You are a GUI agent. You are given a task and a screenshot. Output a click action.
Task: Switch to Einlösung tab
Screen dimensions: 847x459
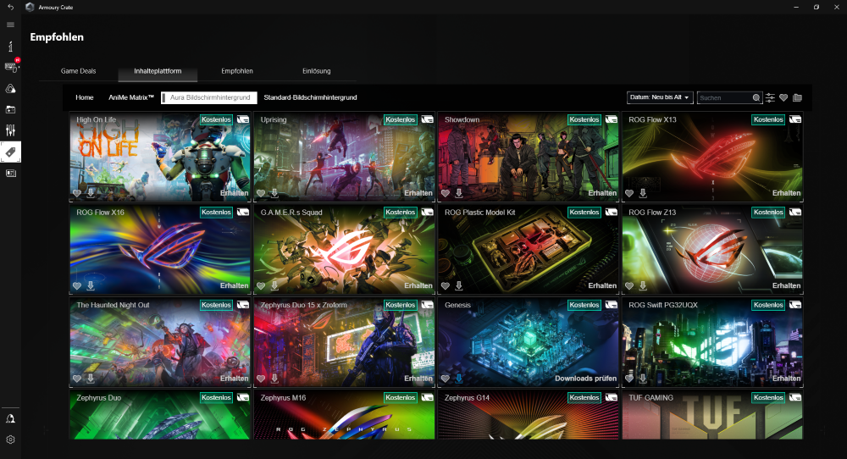tap(317, 71)
